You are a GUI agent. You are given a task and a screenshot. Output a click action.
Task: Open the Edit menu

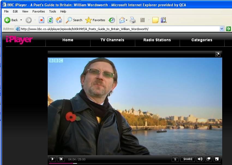15,11
